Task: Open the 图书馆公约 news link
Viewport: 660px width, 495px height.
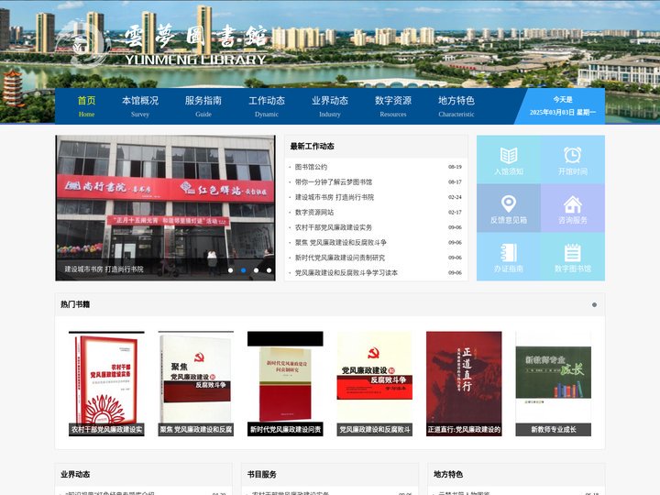Action: [311, 167]
